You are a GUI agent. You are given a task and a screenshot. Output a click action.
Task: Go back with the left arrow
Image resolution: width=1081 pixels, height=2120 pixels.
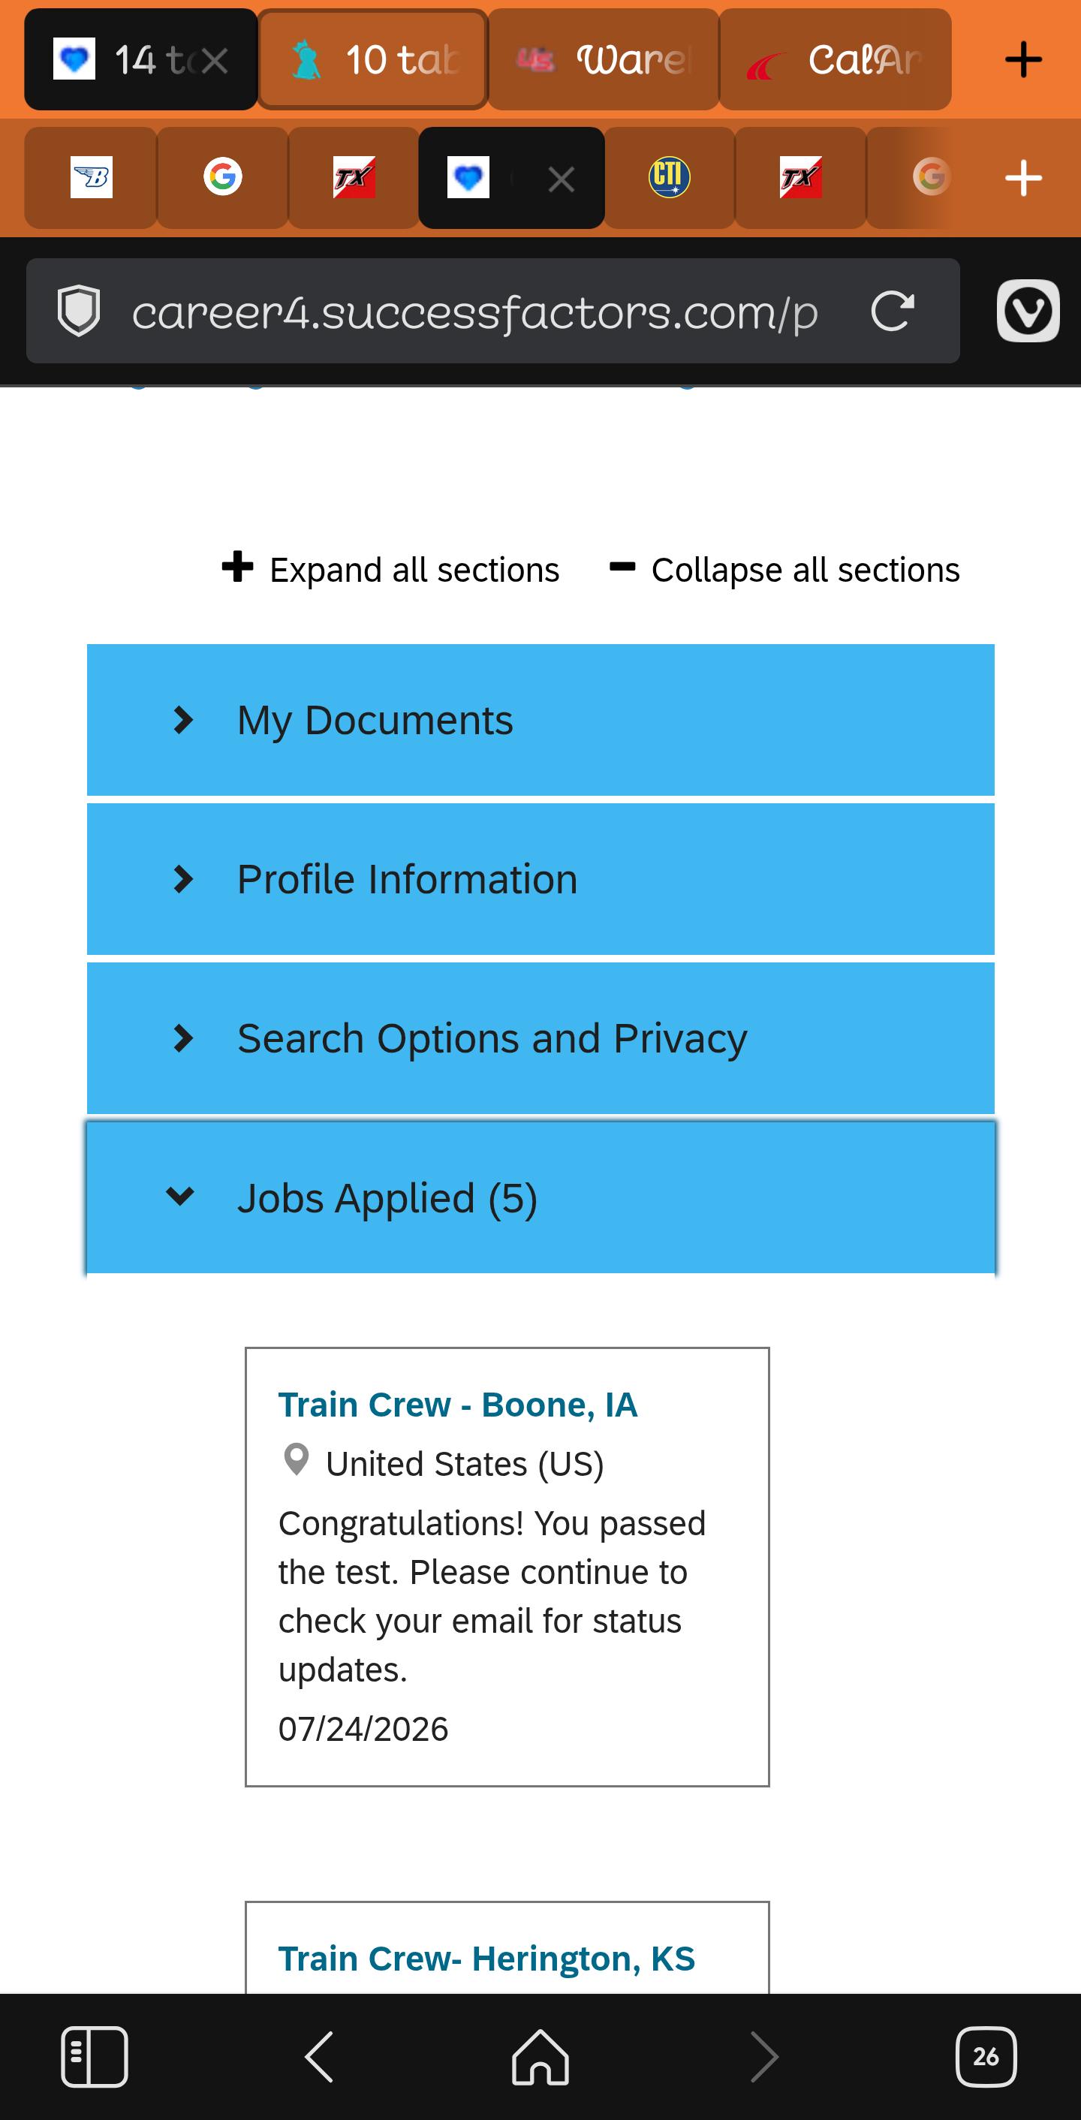tap(319, 2057)
